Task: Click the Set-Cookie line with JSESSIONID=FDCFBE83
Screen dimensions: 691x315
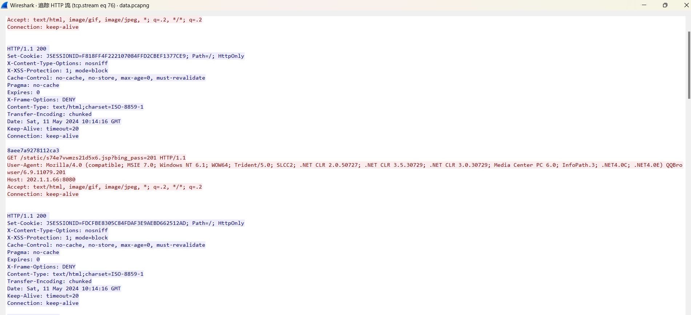Action: (x=126, y=223)
